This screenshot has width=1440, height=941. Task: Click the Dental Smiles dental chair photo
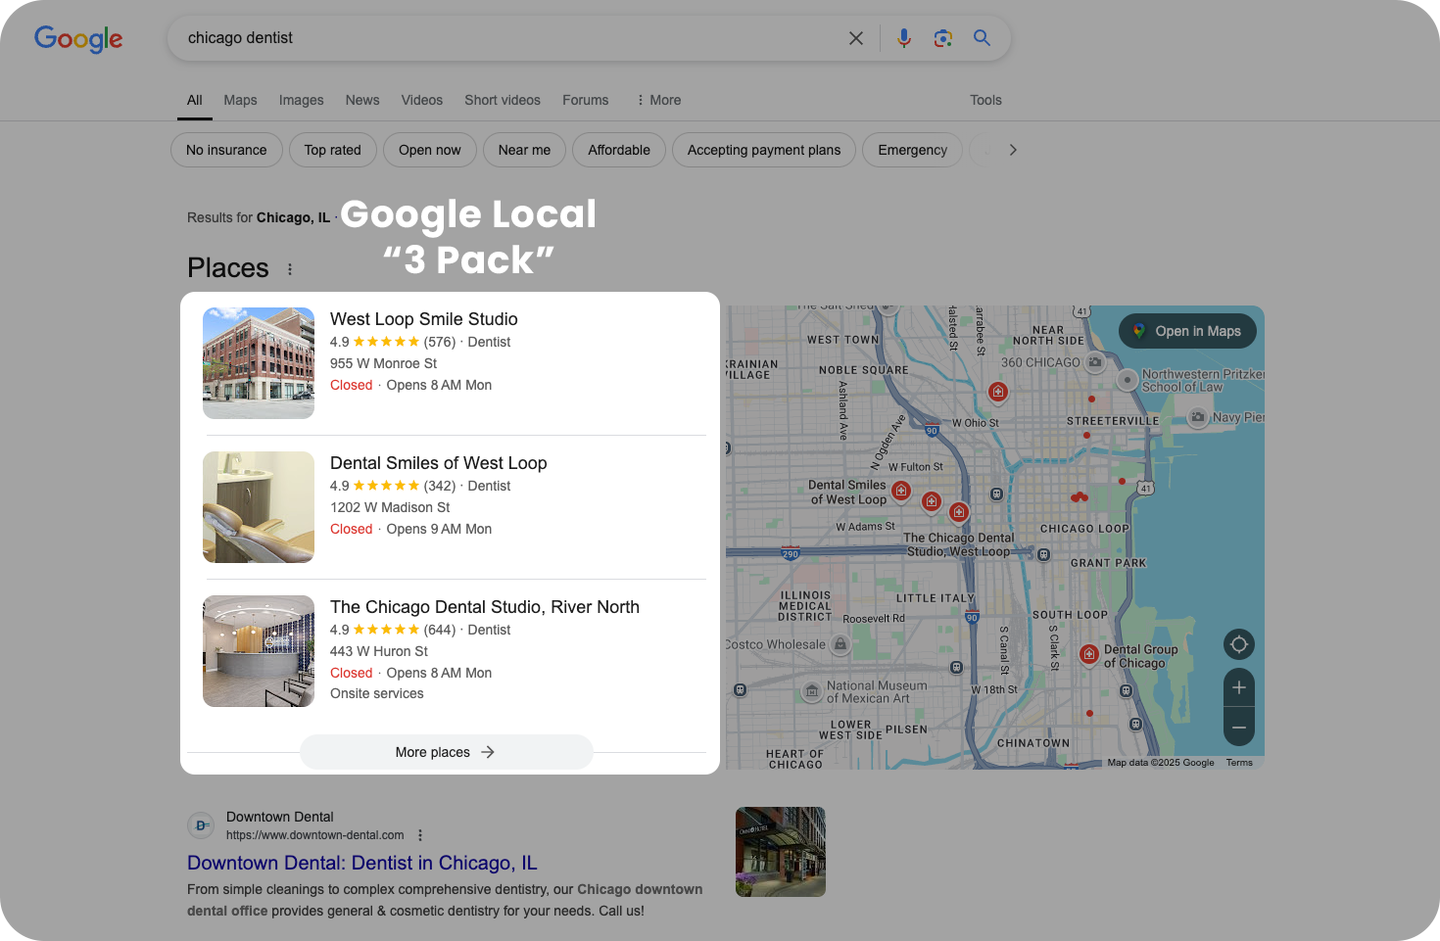259,507
